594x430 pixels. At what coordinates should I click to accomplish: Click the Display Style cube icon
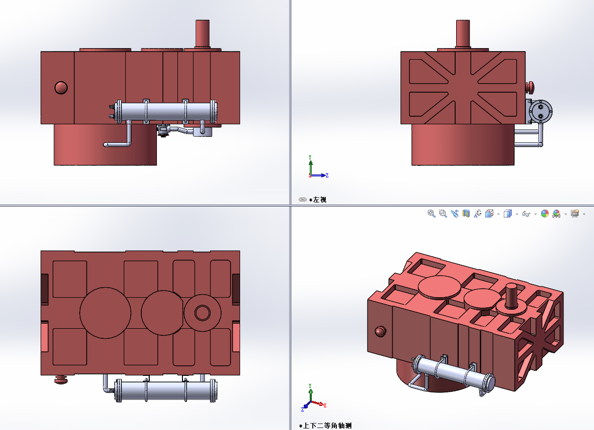pyautogui.click(x=508, y=213)
